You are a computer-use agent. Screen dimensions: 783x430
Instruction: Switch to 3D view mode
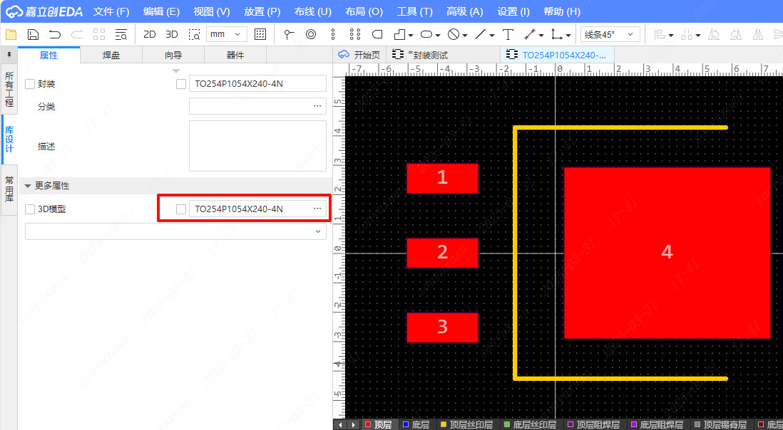(x=172, y=34)
